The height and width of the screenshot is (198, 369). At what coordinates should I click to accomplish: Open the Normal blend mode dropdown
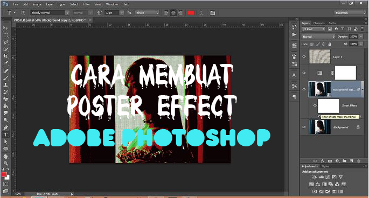tap(318, 37)
